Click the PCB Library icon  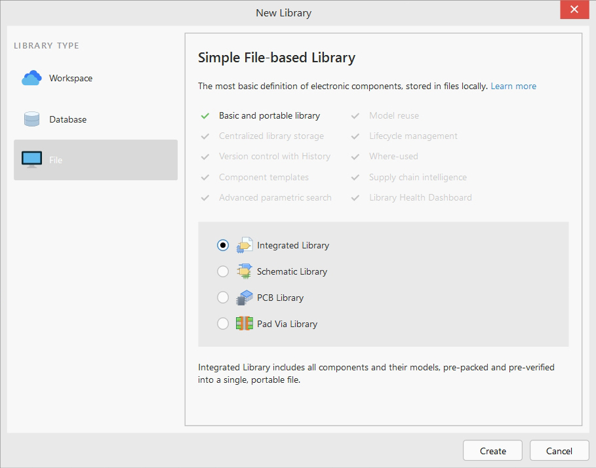click(x=245, y=298)
